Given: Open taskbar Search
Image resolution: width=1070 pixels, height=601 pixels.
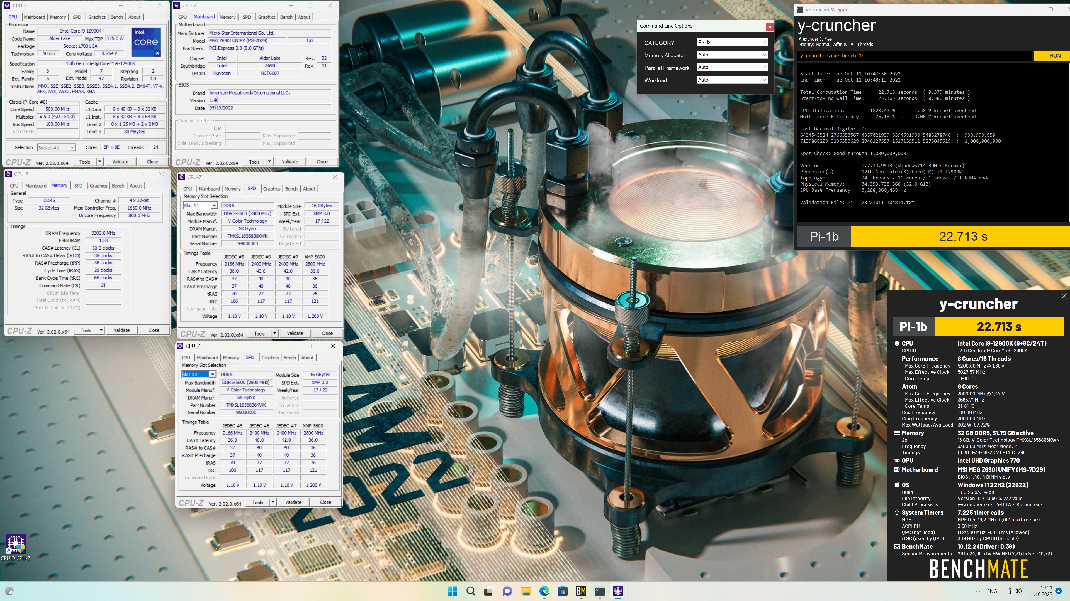Looking at the screenshot, I should click(x=471, y=591).
